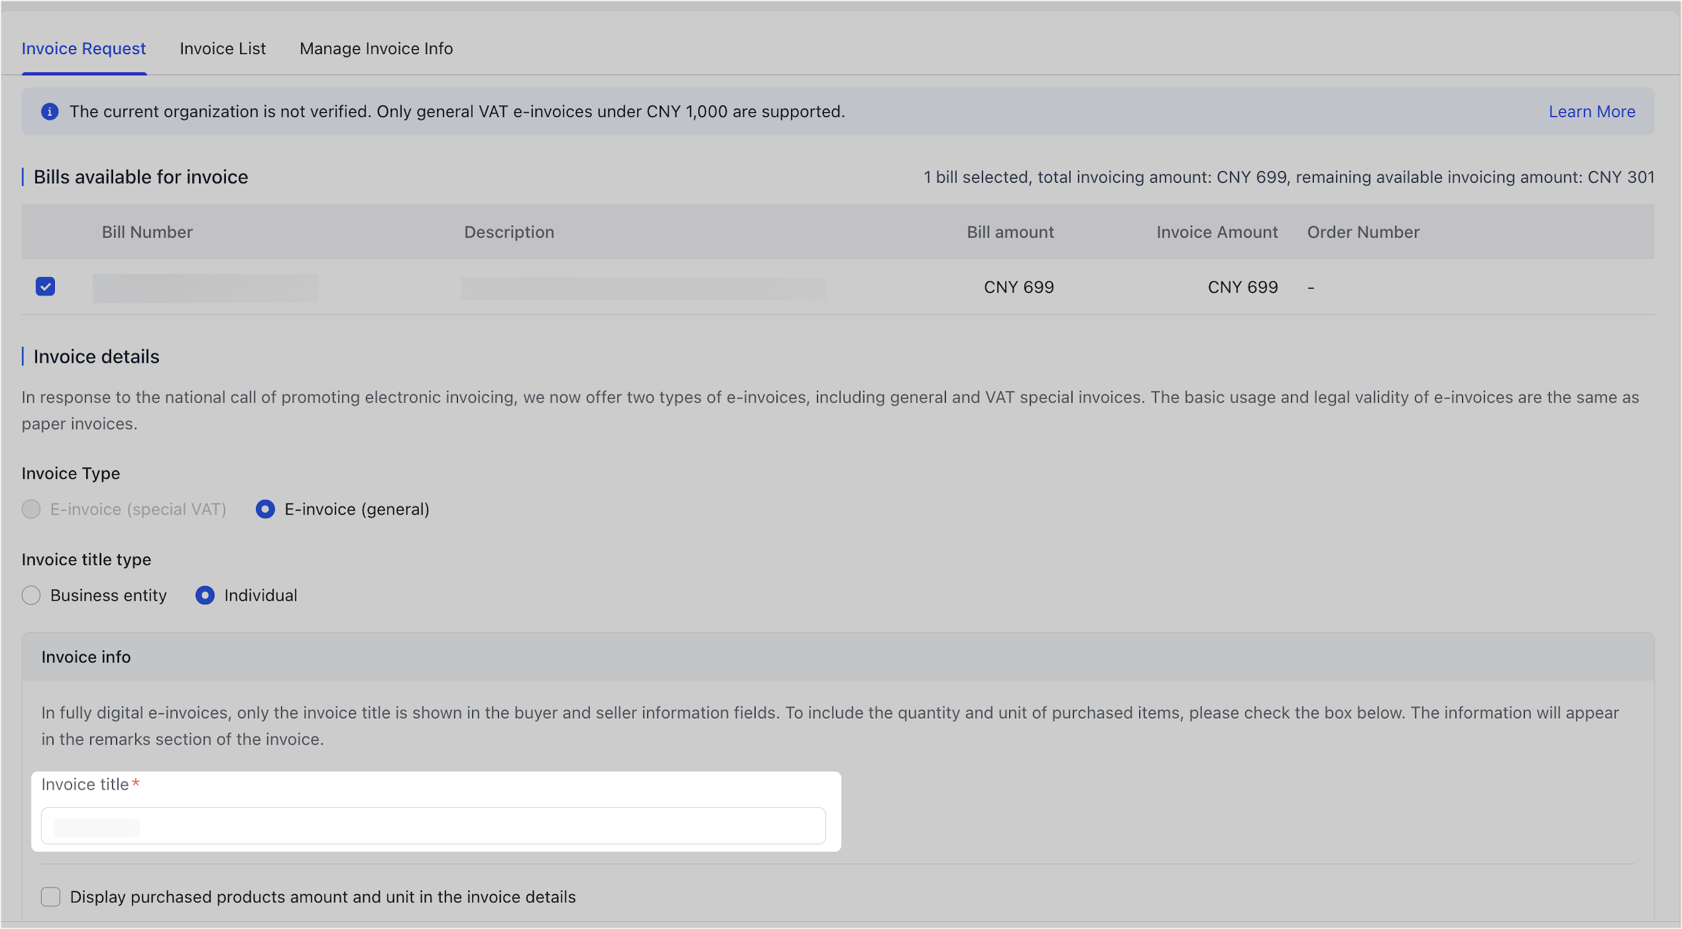Click the Order Number column header
The width and height of the screenshot is (1682, 929).
point(1363,232)
